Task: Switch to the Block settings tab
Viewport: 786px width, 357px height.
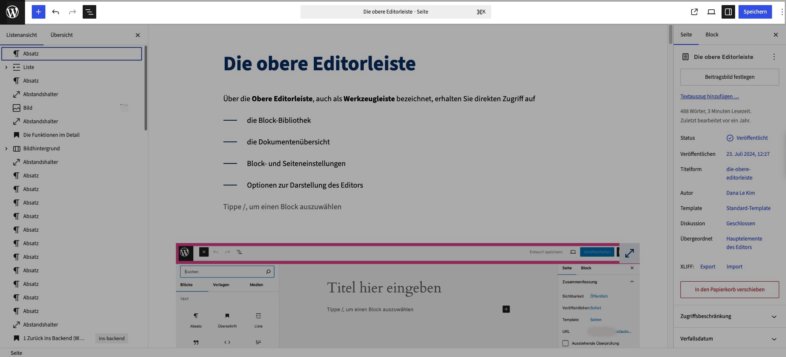Action: point(712,35)
